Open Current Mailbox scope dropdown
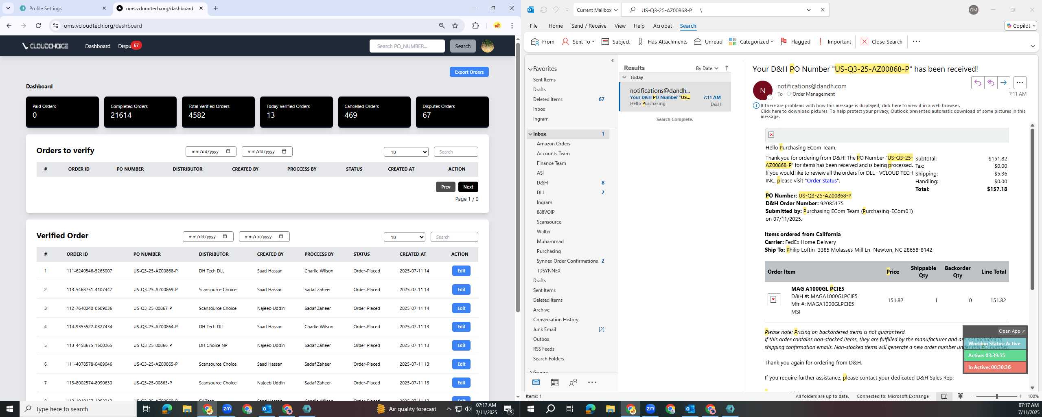The image size is (1042, 417). point(597,10)
